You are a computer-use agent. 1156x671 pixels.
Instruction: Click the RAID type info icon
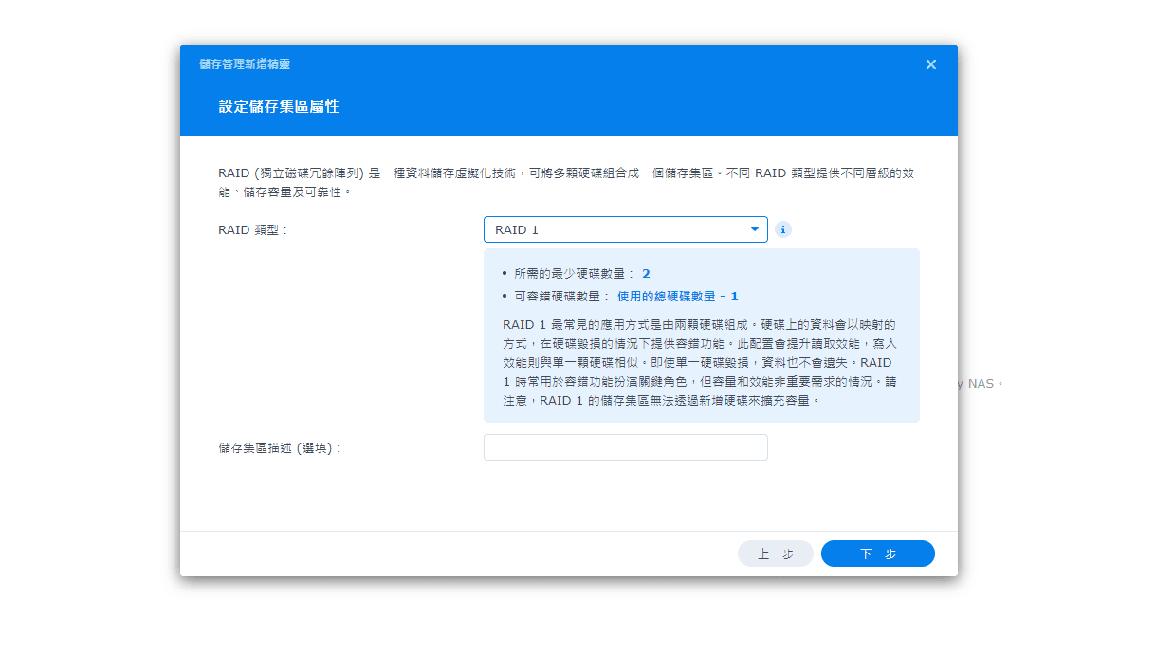tap(783, 229)
